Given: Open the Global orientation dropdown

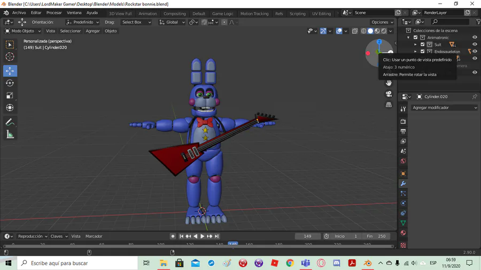Looking at the screenshot, I should [x=172, y=22].
